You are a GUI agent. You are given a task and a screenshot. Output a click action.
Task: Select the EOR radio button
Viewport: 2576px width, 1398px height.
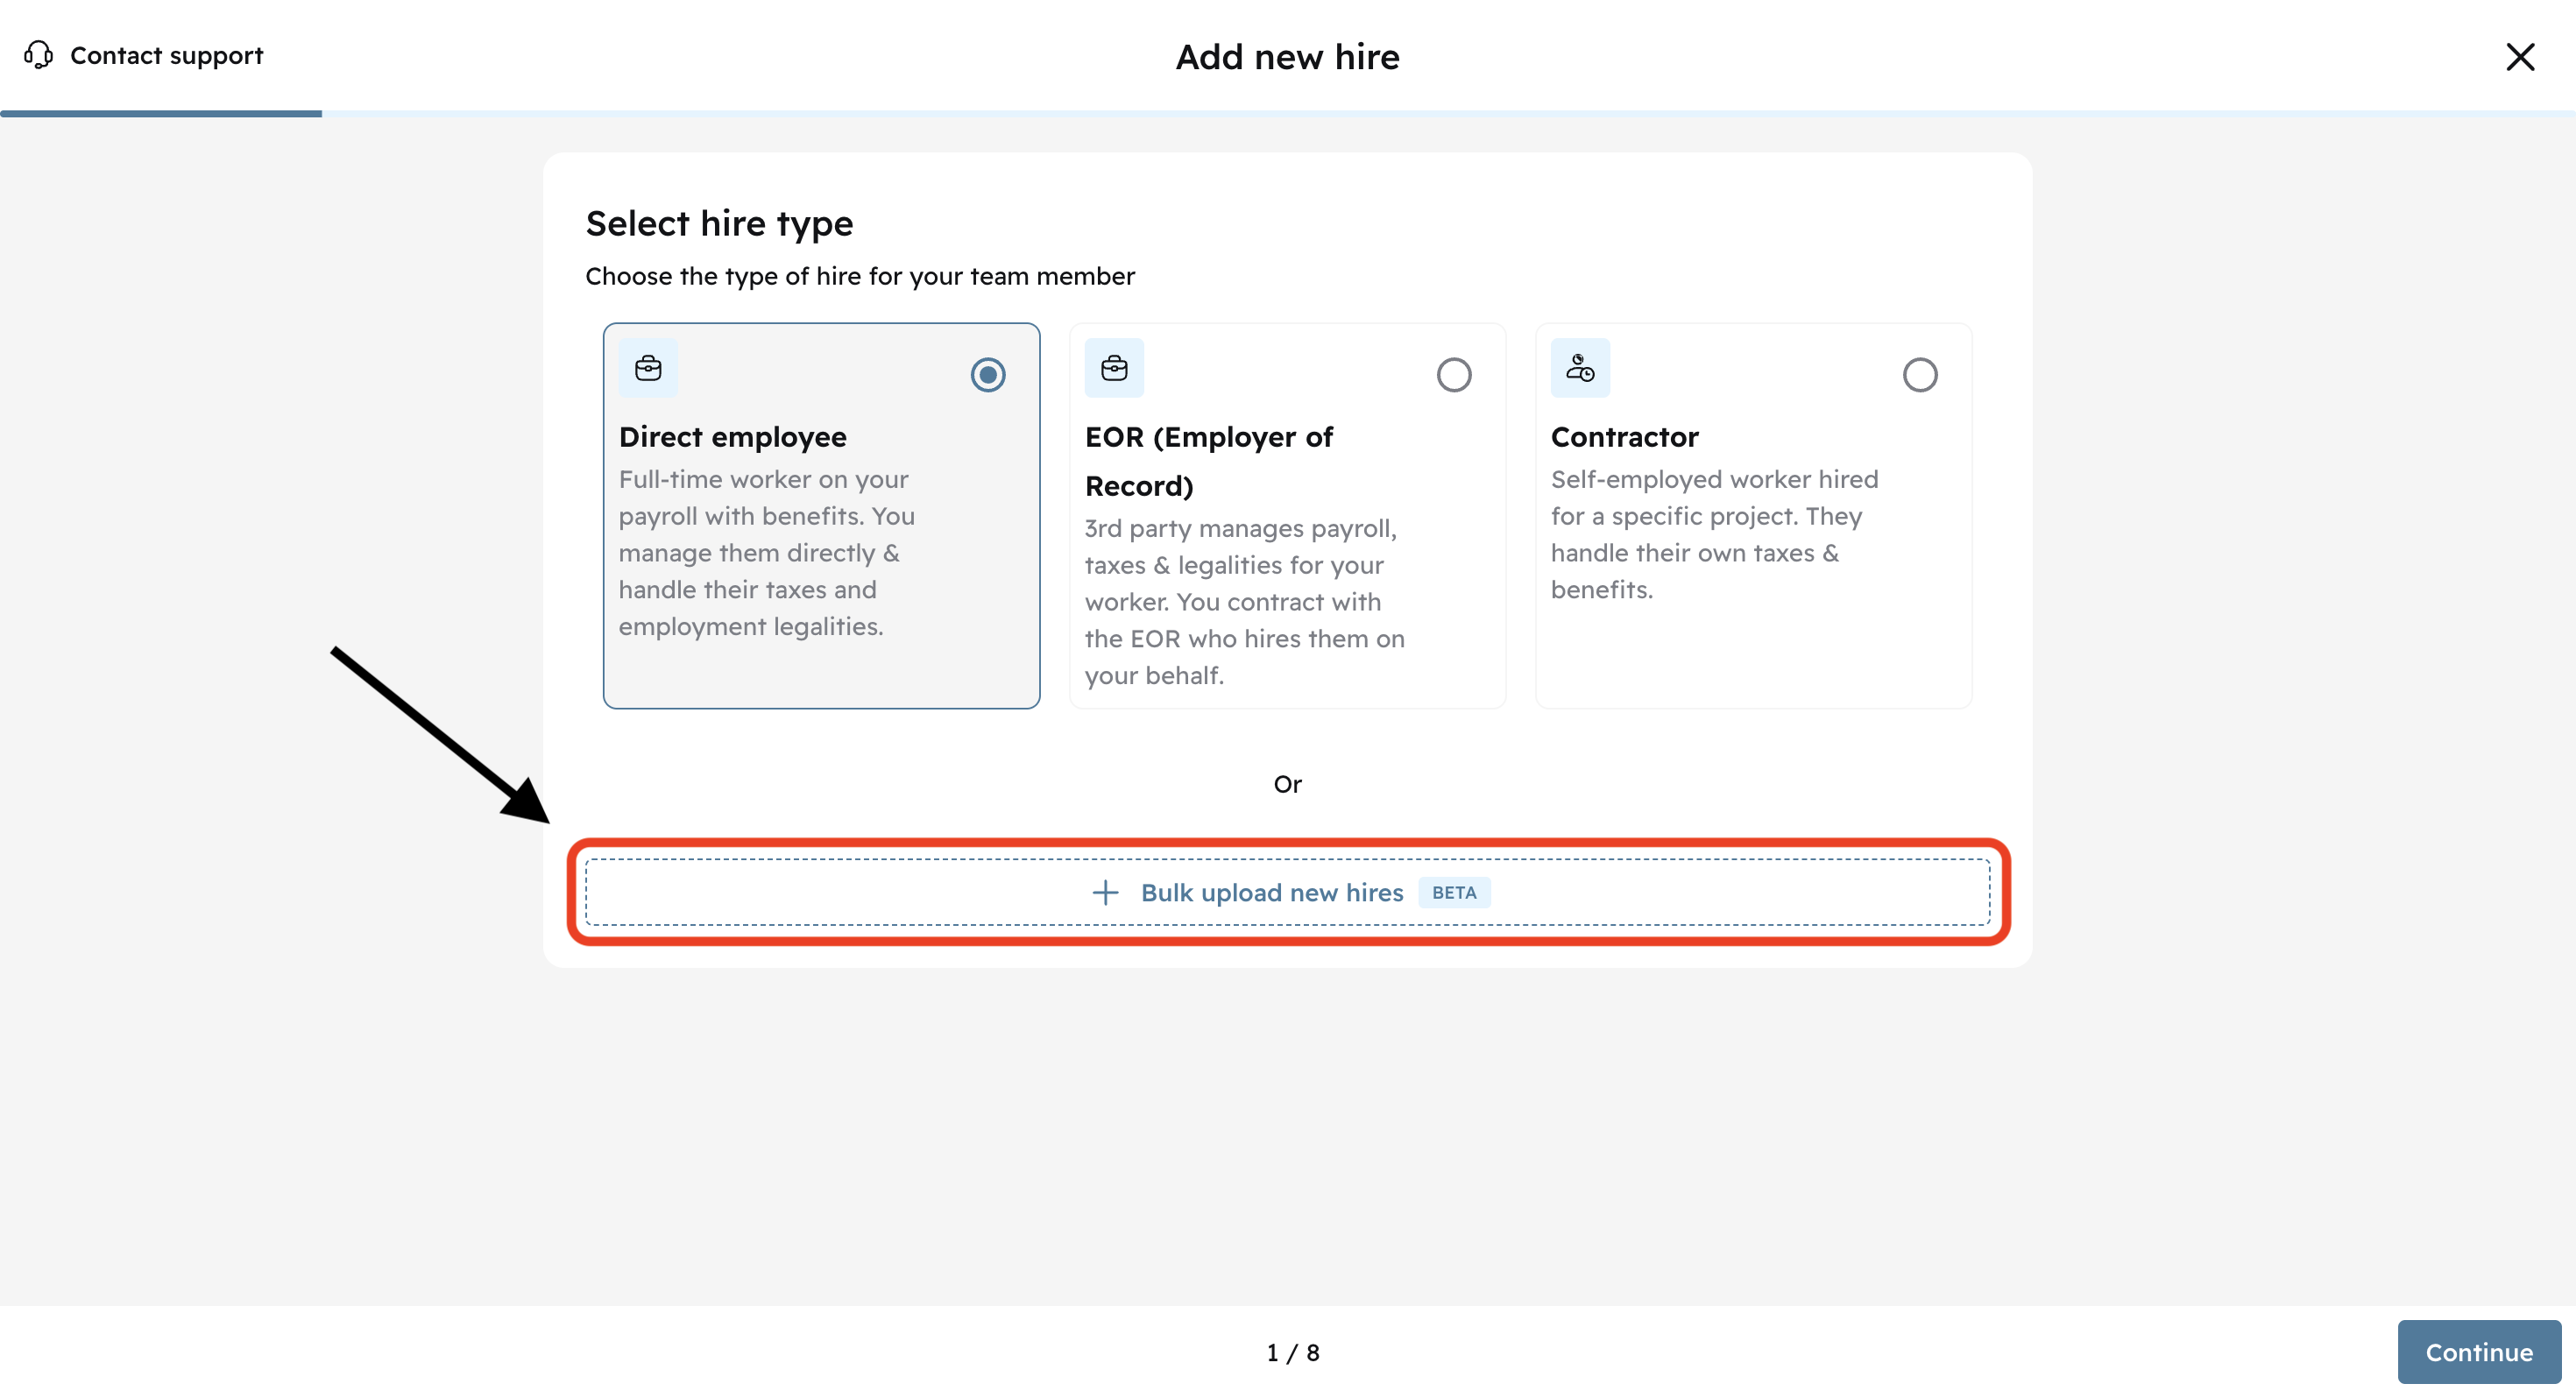point(1453,375)
